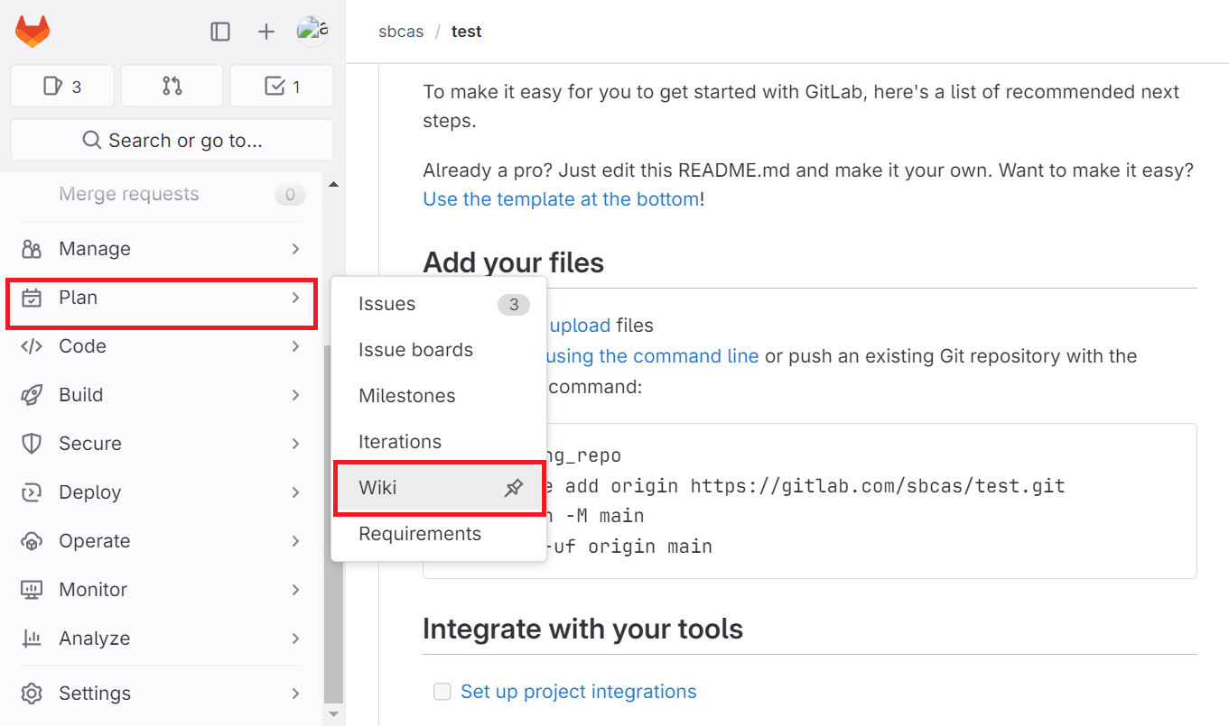The height and width of the screenshot is (726, 1229).
Task: Click the Code brackets icon
Action: pos(32,346)
